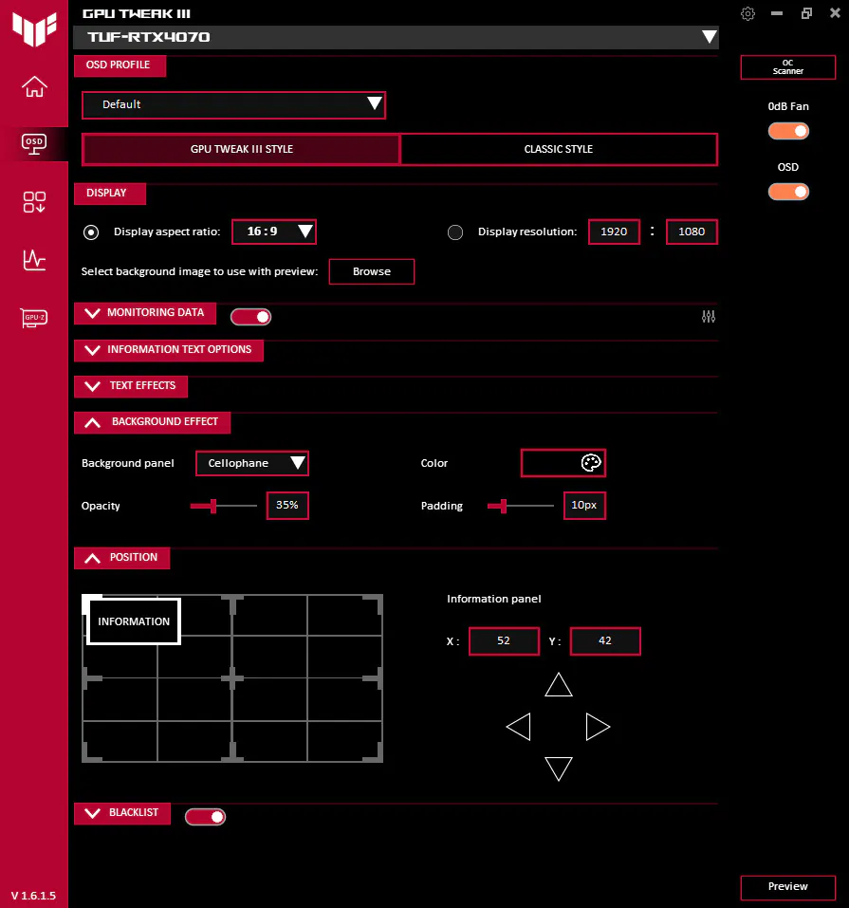
Task: Open the monitoring graph sidebar icon
Action: (34, 260)
